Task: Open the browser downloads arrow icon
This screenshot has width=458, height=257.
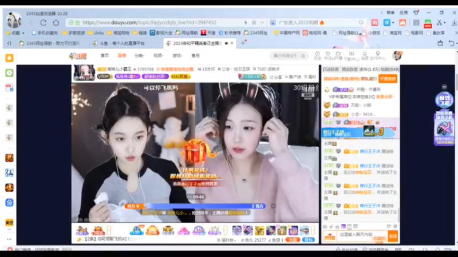Action: click(x=454, y=22)
